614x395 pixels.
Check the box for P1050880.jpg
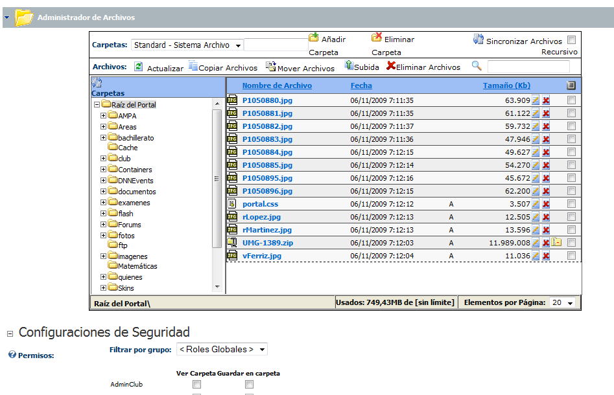tap(571, 100)
